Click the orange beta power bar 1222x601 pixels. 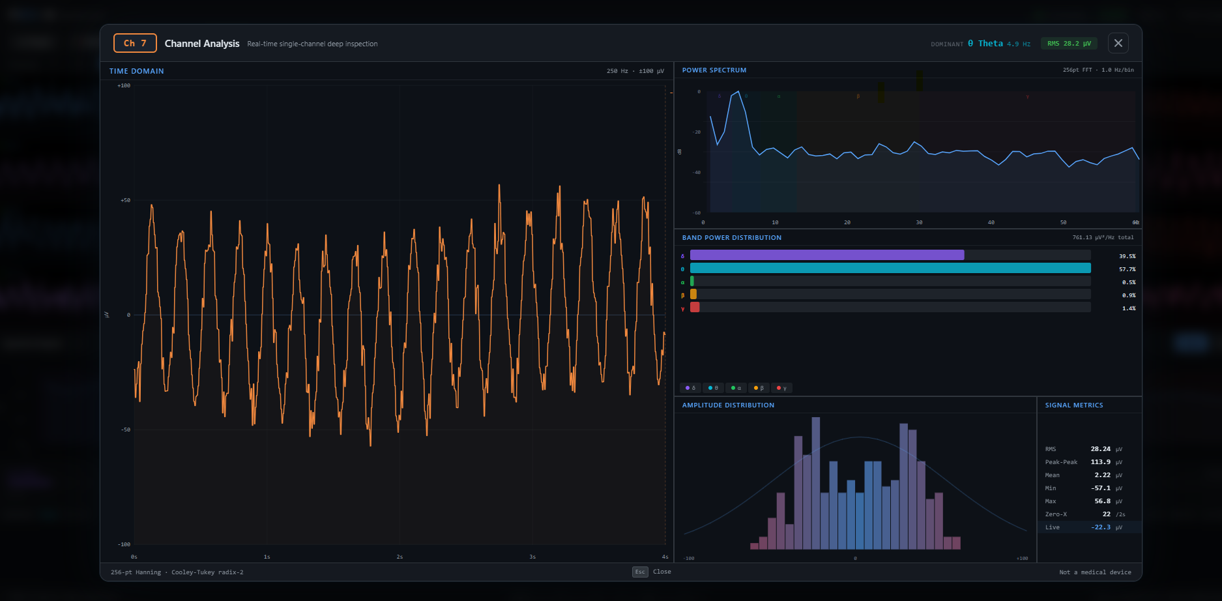pyautogui.click(x=693, y=295)
